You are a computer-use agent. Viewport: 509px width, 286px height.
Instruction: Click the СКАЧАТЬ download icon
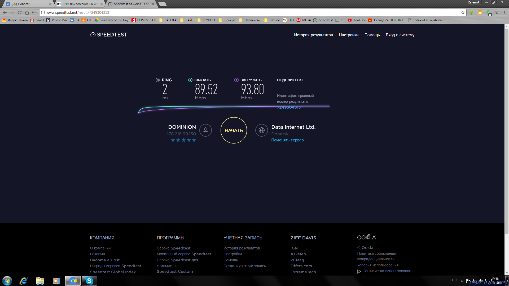(x=190, y=80)
